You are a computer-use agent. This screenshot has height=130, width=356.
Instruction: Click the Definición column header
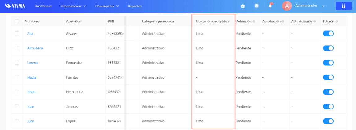tap(244, 22)
